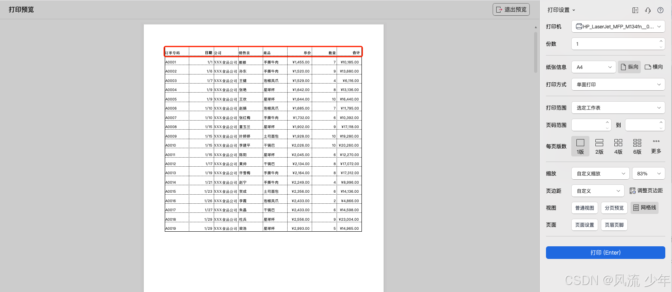This screenshot has width=672, height=292.
Task: Select 1版 one page per sheet
Action: click(580, 146)
